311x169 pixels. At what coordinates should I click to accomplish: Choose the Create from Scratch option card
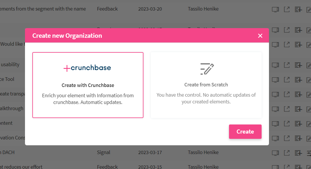click(206, 85)
